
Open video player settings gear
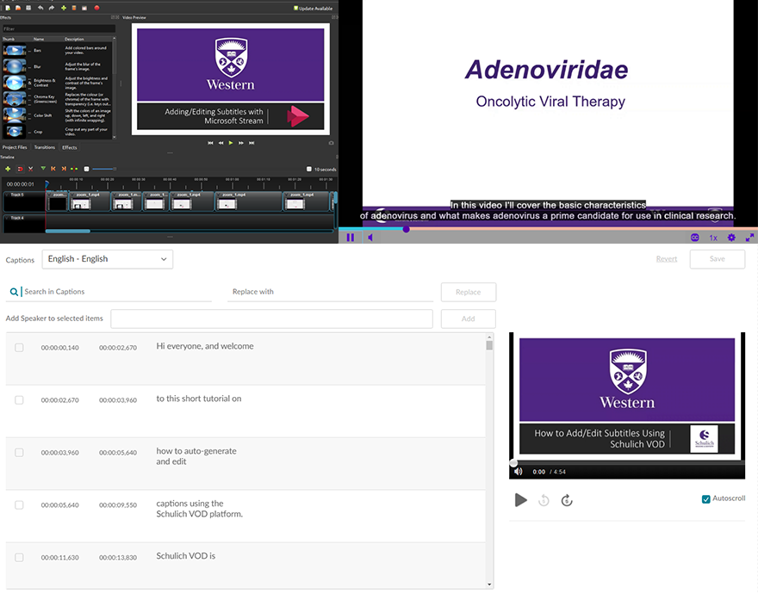[731, 238]
